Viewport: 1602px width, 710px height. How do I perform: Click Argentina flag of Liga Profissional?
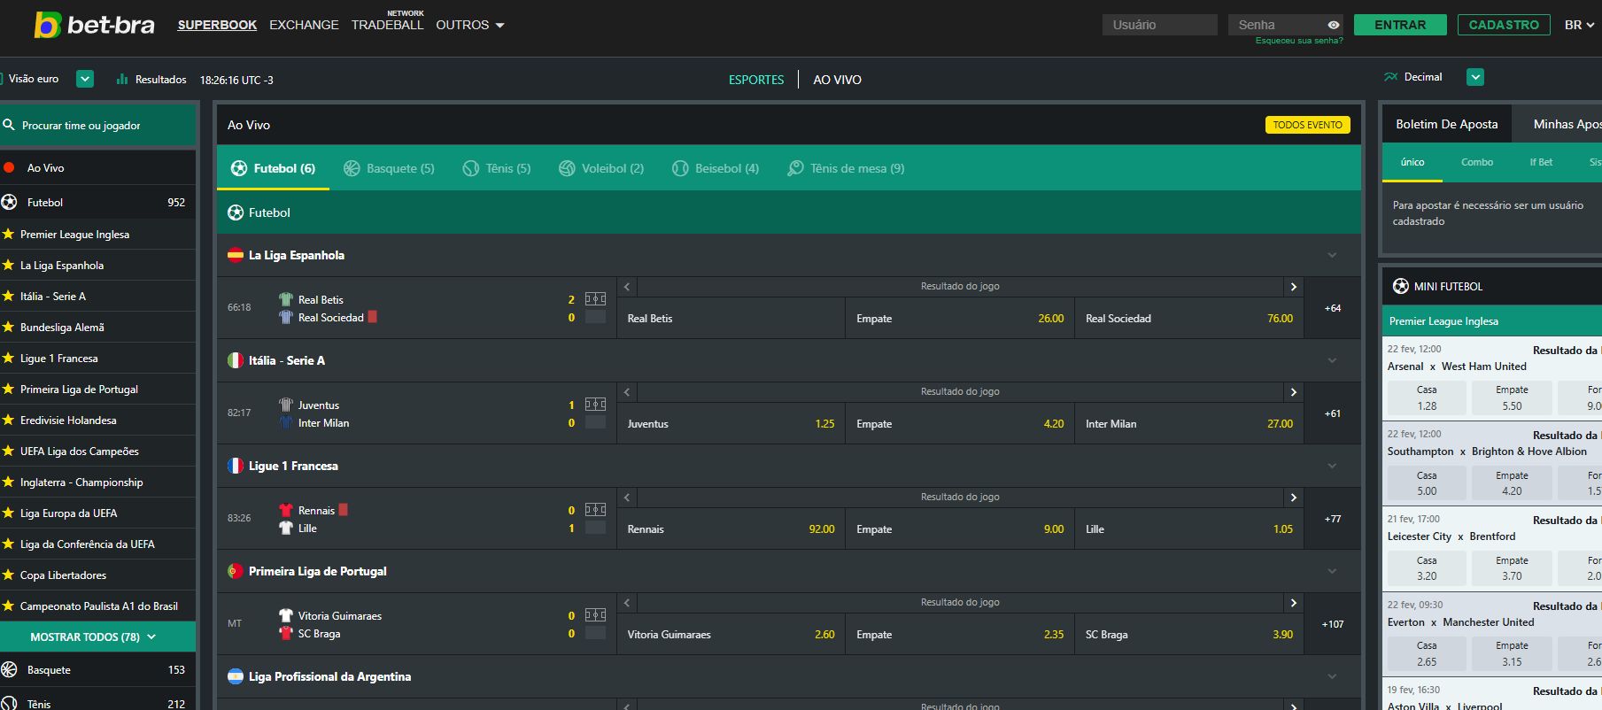[x=236, y=676]
